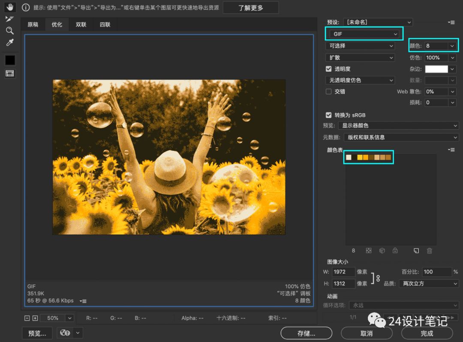Screen dimensions: 463x342
Task: Select the Eyedropper tool
Action: click(x=9, y=42)
